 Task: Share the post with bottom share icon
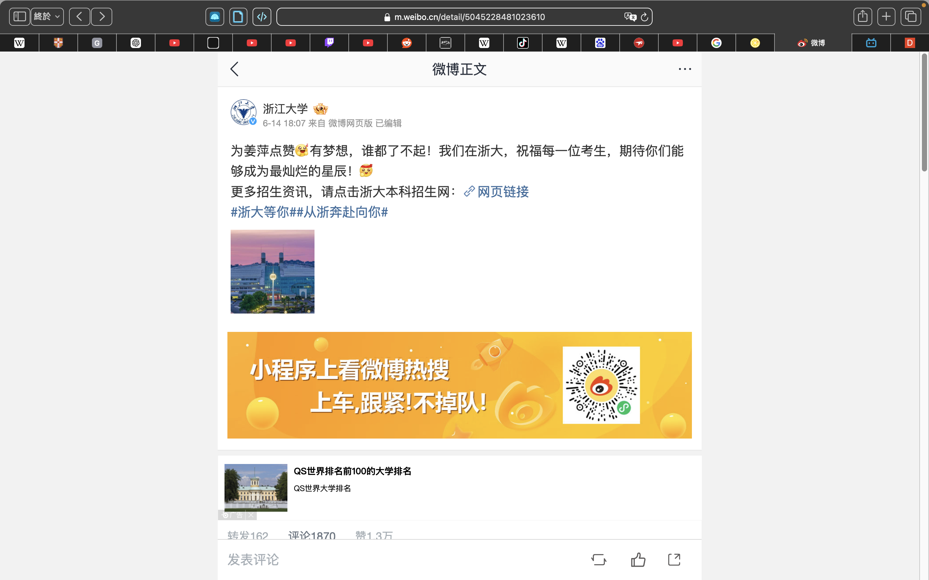pyautogui.click(x=674, y=560)
